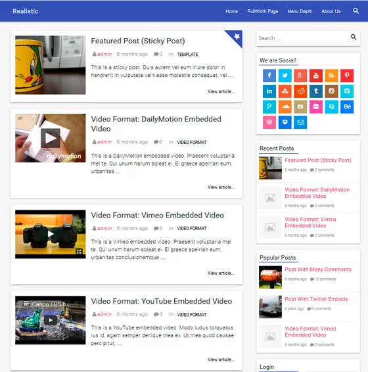Click the email envelope social icon
Screen dimensions: 368x372
(300, 122)
